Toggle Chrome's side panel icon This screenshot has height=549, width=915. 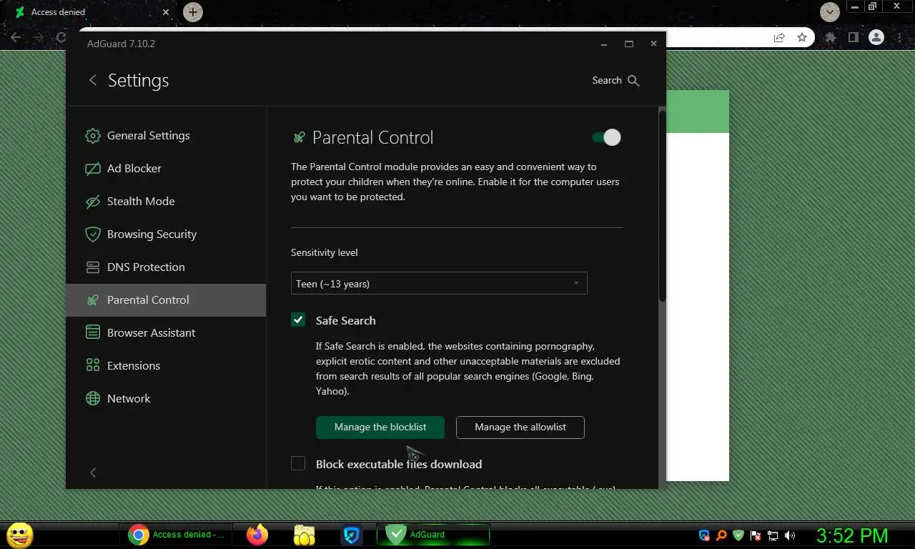point(853,37)
